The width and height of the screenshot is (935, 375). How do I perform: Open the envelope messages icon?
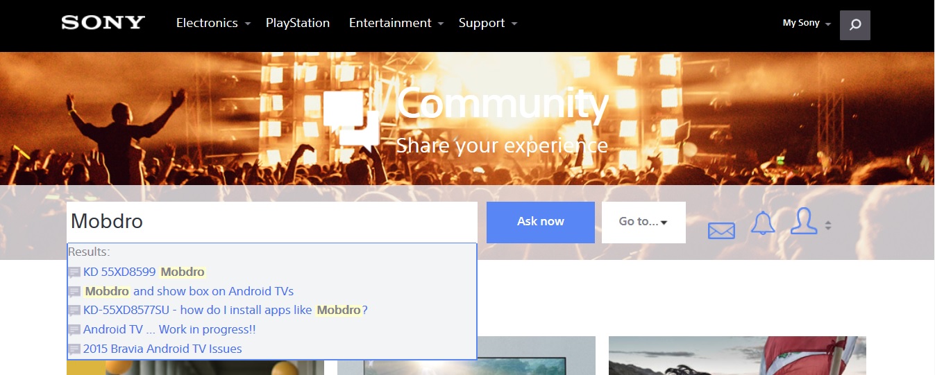721,231
